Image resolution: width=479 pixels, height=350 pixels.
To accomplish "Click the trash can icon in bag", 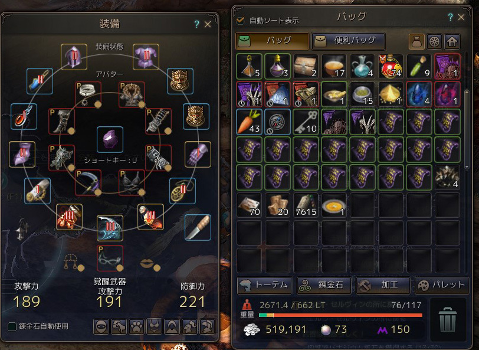I will point(448,319).
